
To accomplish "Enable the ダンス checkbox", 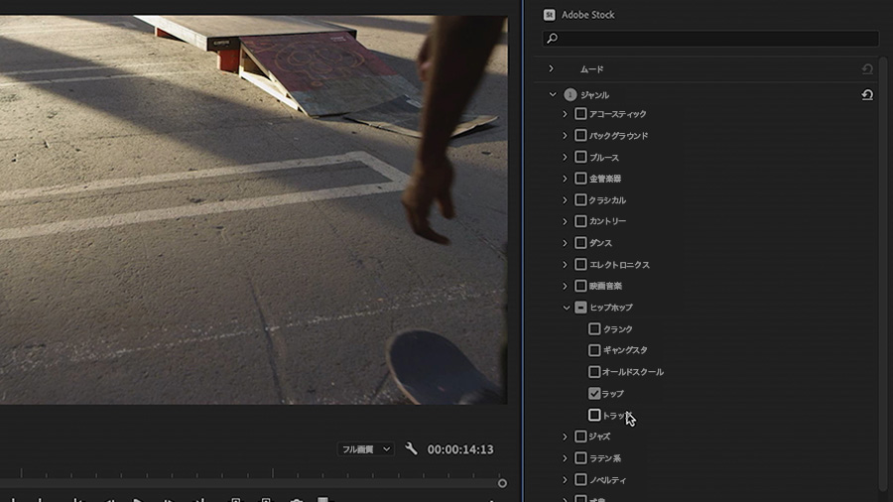I will [580, 243].
